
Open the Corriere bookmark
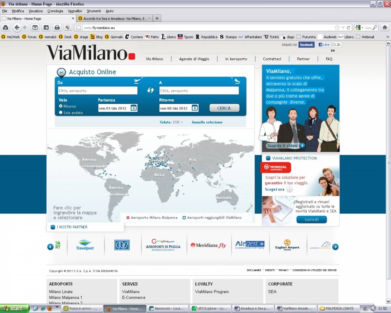pos(134,37)
